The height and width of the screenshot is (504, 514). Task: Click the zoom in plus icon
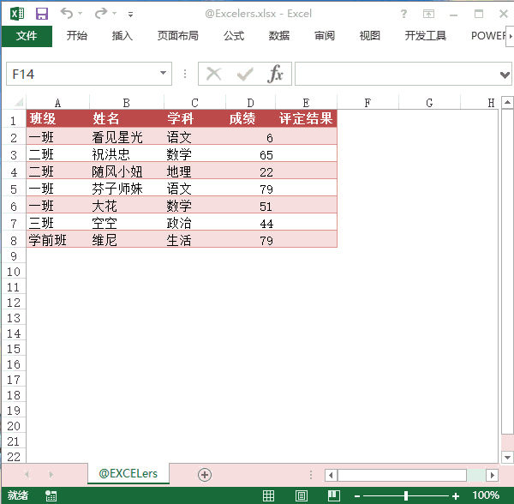456,495
